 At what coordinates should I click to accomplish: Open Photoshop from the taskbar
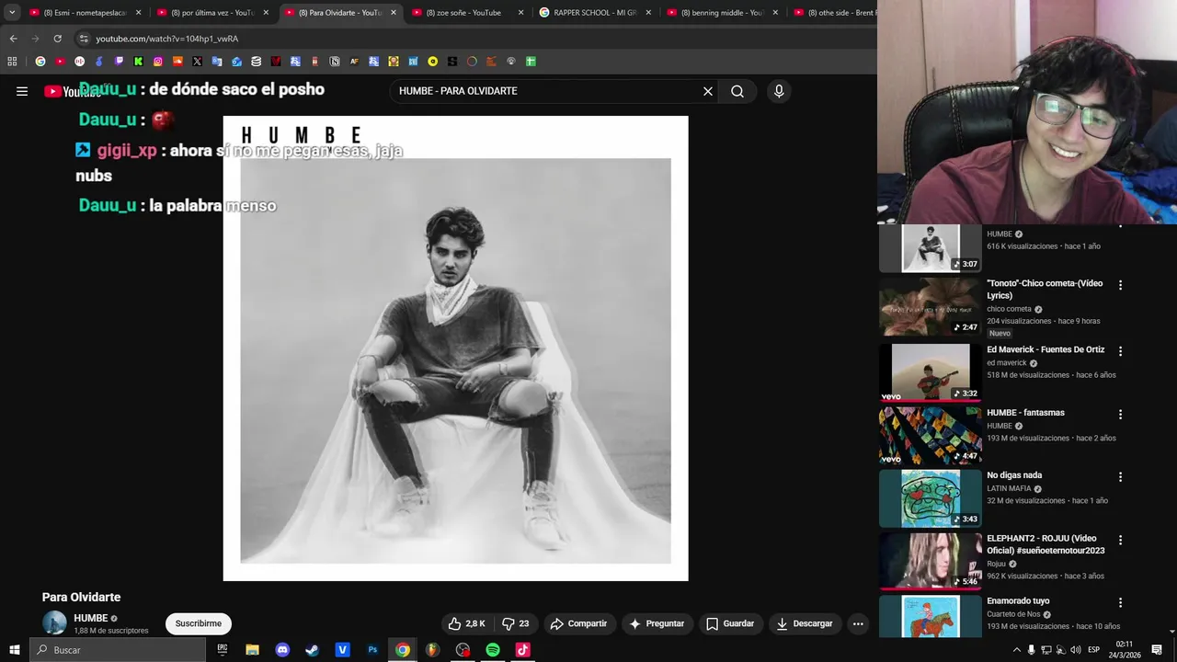click(x=372, y=650)
